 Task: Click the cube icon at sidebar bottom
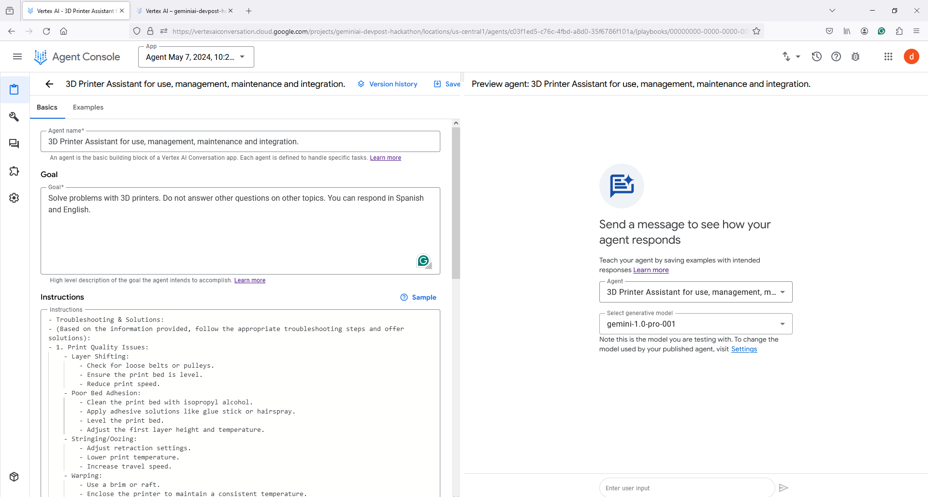14,477
